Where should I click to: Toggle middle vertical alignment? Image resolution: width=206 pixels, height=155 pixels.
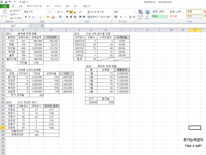71,12
